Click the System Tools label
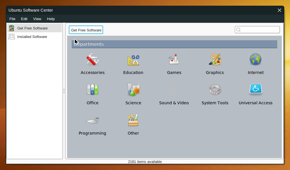 click(215, 103)
